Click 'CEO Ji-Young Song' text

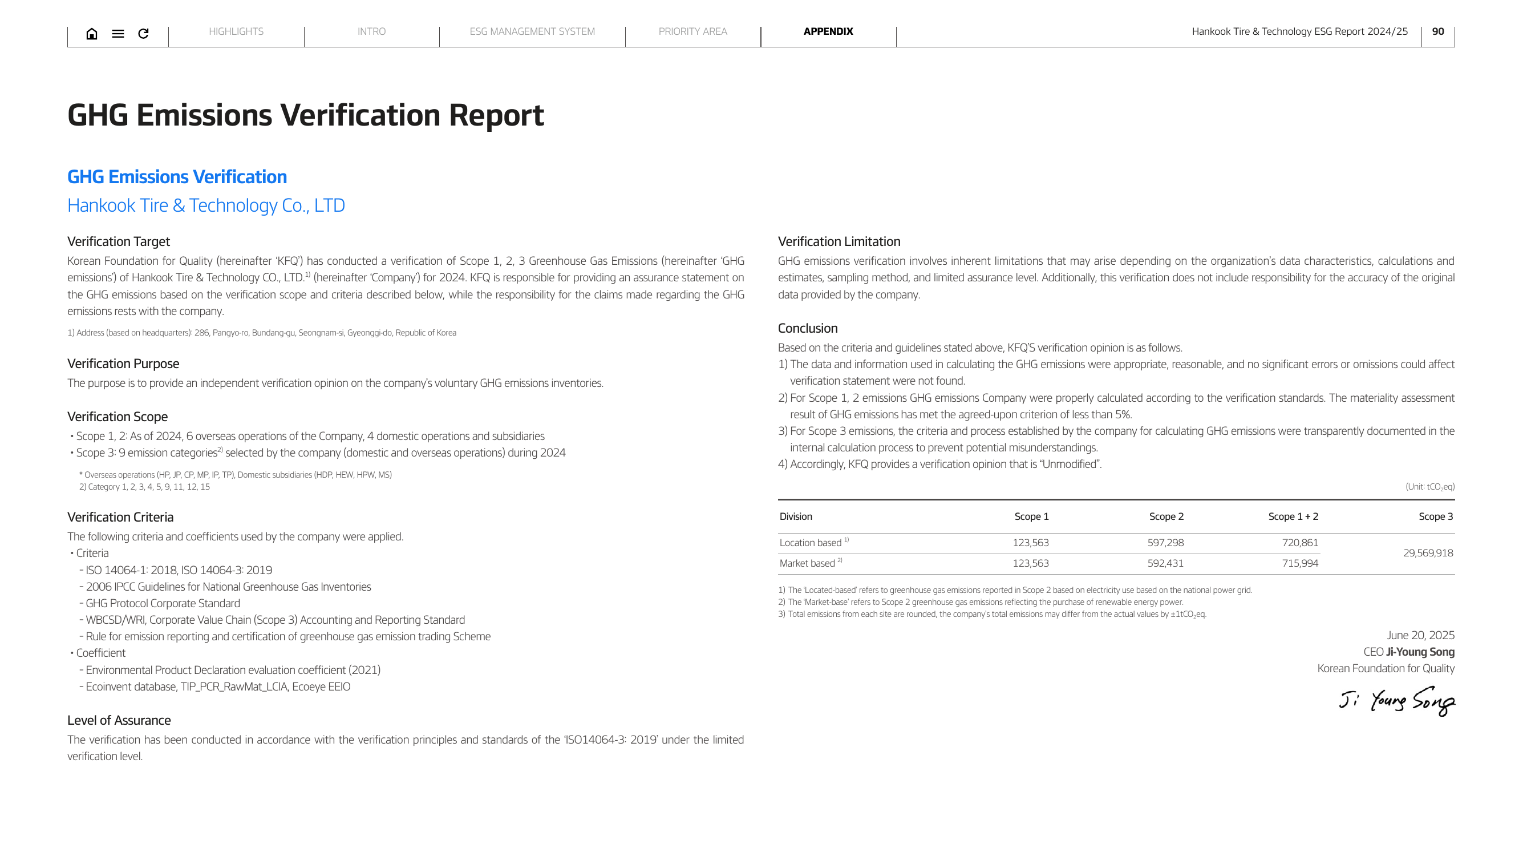(1409, 652)
